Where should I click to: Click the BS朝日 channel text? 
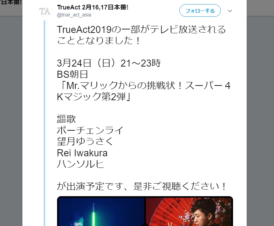point(72,74)
